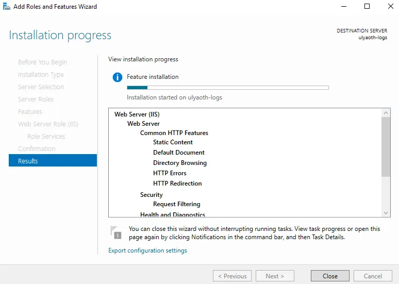Click the scroll down arrow in feature list
The width and height of the screenshot is (399, 284).
(x=386, y=213)
